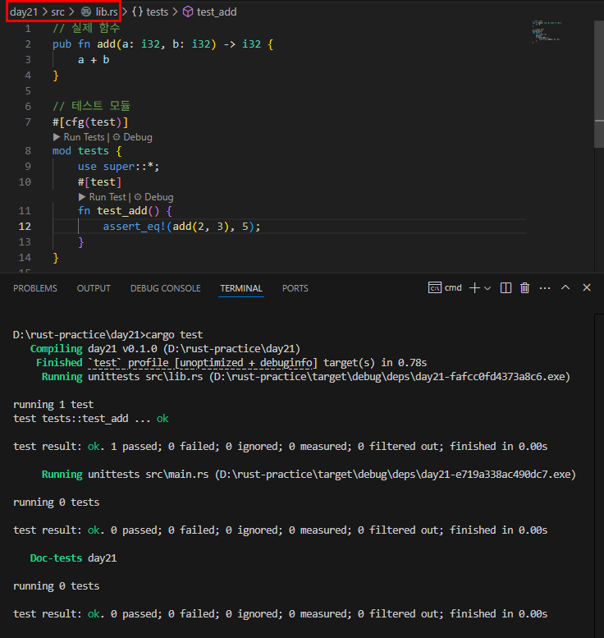
Task: Click the 'a + b' expression
Action: tap(94, 60)
